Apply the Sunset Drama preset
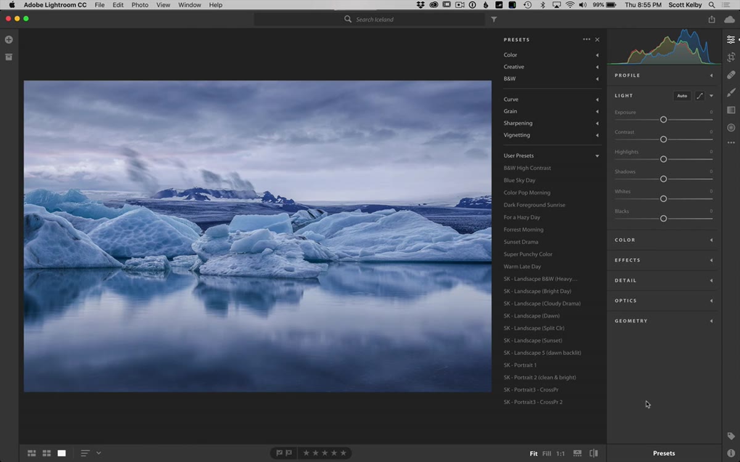 click(521, 242)
